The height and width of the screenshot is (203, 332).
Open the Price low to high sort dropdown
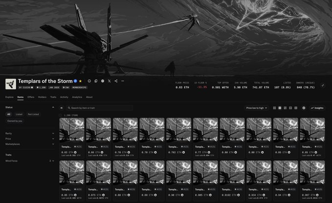coord(256,108)
